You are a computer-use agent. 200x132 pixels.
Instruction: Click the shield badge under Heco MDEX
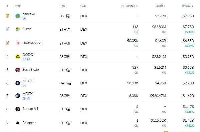(x=24, y=86)
